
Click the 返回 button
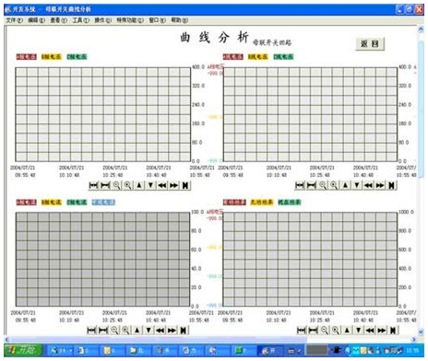point(370,44)
